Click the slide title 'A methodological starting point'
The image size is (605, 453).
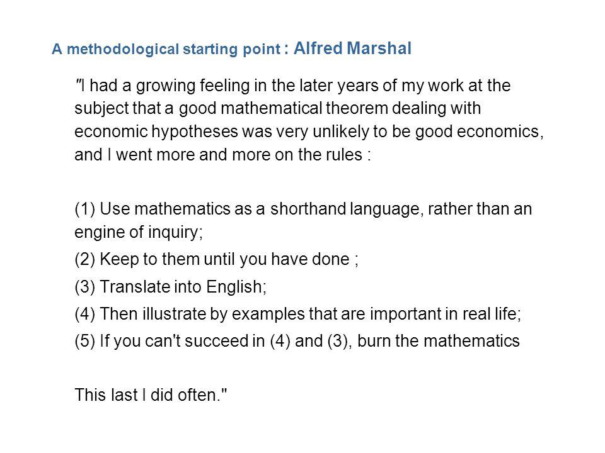166,49
